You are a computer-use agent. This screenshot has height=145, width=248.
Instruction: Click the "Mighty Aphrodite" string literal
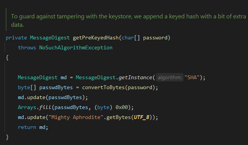point(76,117)
